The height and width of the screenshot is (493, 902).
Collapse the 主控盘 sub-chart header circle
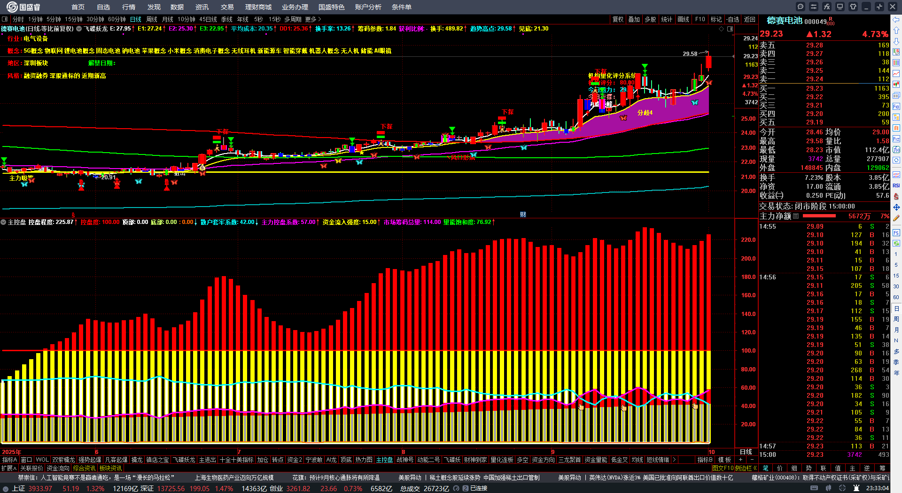click(x=3, y=222)
